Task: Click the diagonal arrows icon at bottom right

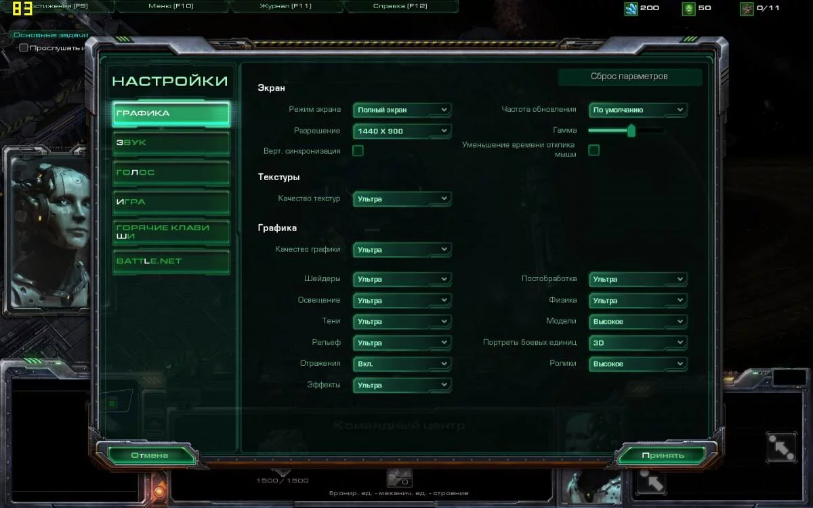Action: [x=780, y=447]
